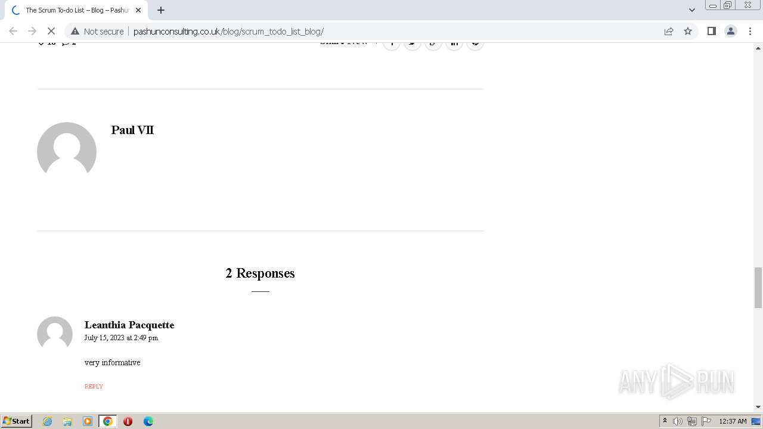
Task: Open the browser side panel
Action: (711, 31)
